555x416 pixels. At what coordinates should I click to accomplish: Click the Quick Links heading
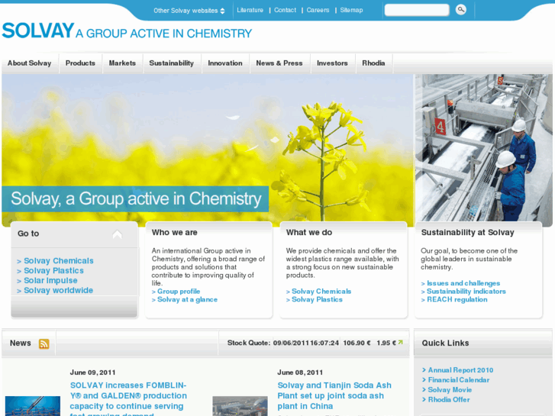[445, 343]
